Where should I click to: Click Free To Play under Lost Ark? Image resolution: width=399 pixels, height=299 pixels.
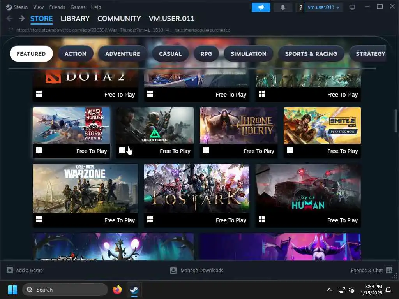(x=231, y=220)
